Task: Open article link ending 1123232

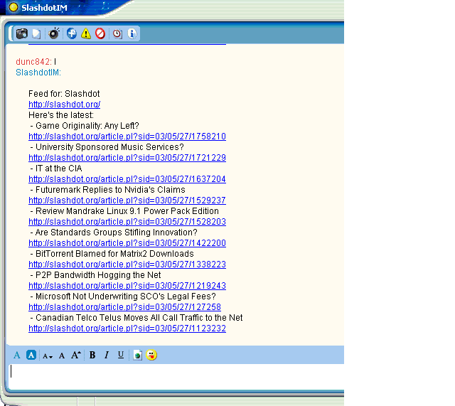Action: coord(127,328)
